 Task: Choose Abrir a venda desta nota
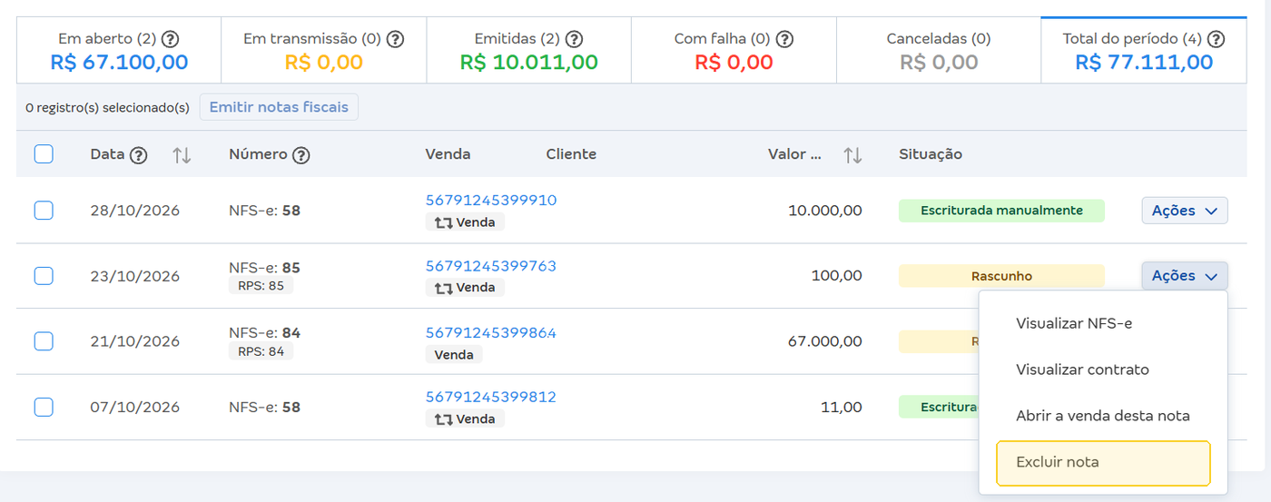(x=1103, y=416)
